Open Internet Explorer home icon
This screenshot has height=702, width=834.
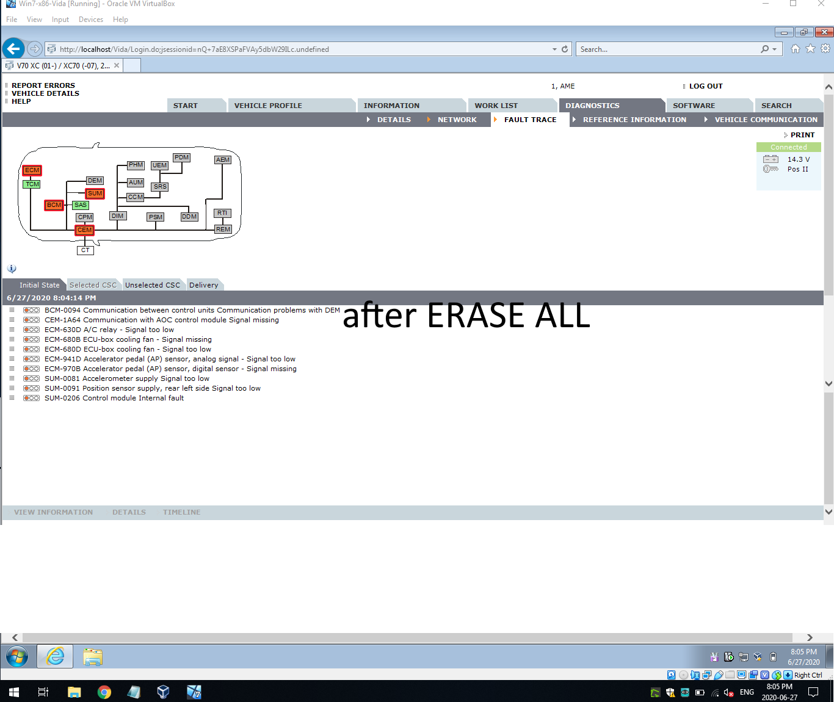click(795, 49)
